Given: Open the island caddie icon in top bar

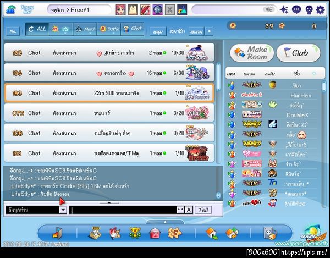Looking at the screenshot, I should tap(182, 10).
